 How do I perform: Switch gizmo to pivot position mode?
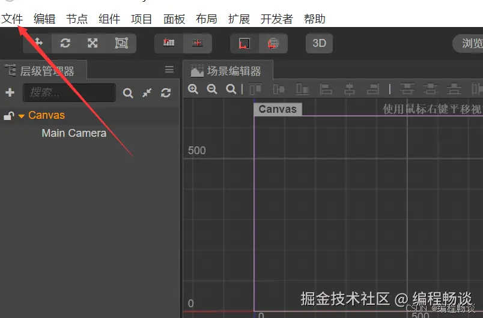[169, 43]
